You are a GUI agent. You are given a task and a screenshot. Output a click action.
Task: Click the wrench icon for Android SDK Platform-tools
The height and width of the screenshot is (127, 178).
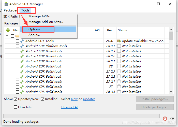pos(22,46)
